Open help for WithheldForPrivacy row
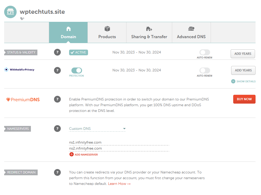 pos(57,70)
